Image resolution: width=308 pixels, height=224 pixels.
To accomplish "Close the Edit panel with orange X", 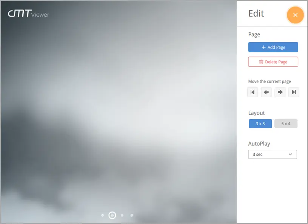I will click(x=295, y=15).
